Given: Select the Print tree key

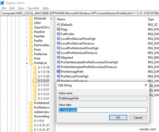Looking at the screenshot, I should [37, 59].
